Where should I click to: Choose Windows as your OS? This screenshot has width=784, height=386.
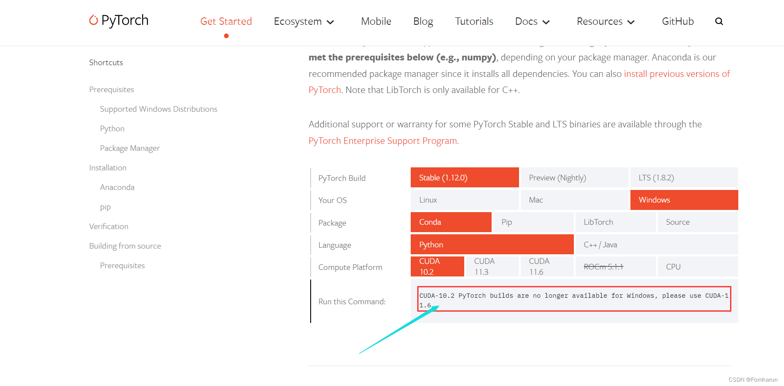[x=684, y=200]
